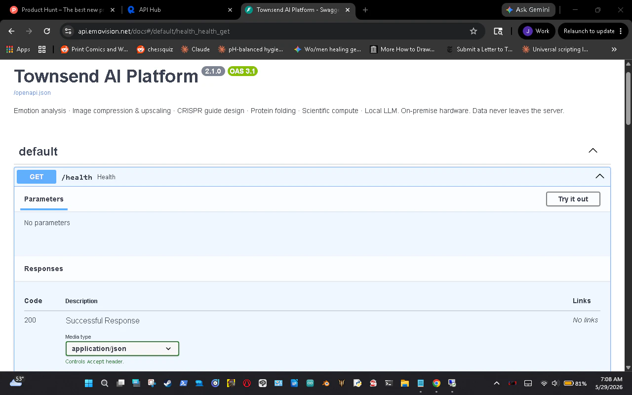Open the Python taskbar icon
Image resolution: width=632 pixels, height=395 pixels.
(357, 383)
